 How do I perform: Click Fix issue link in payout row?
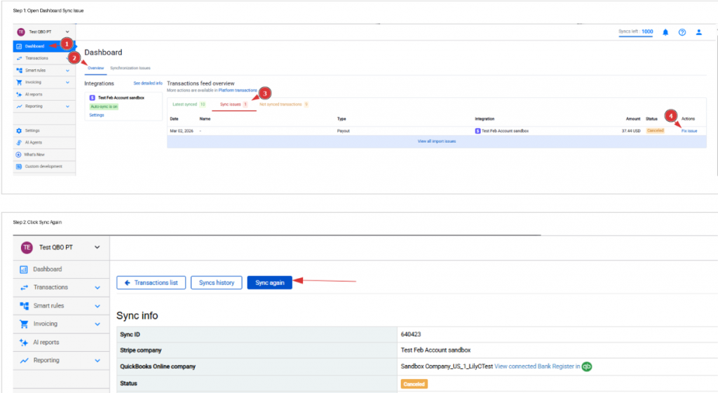coord(689,131)
